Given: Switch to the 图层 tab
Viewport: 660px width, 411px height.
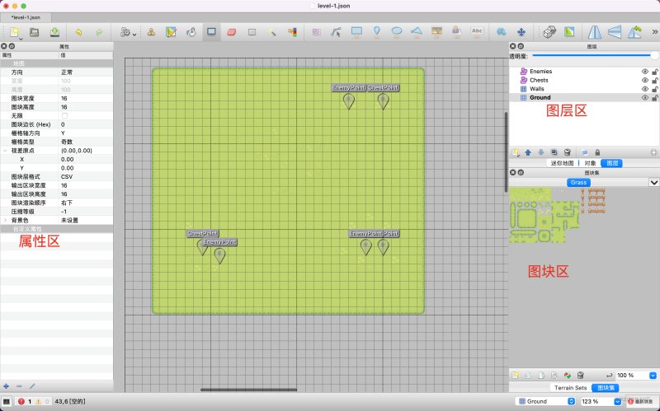Looking at the screenshot, I should (612, 163).
